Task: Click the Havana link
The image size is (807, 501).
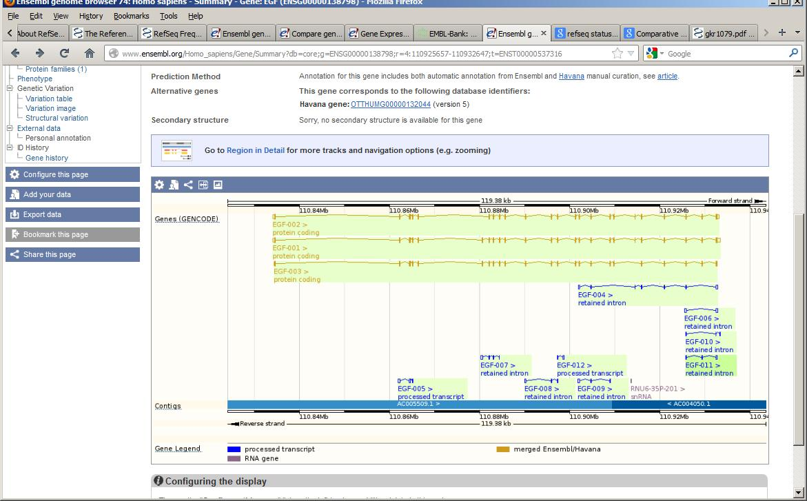Action: 571,76
